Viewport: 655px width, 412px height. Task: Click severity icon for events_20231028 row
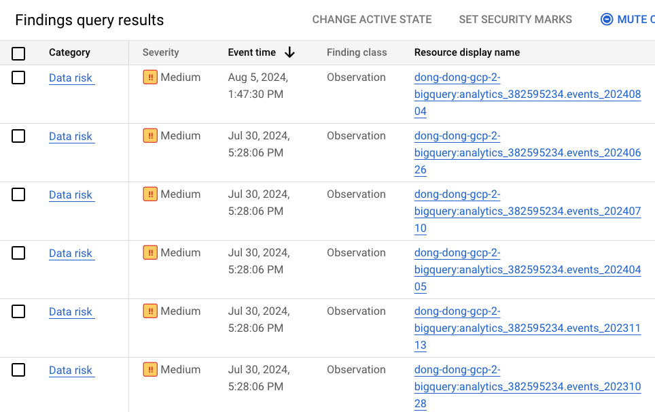(150, 370)
